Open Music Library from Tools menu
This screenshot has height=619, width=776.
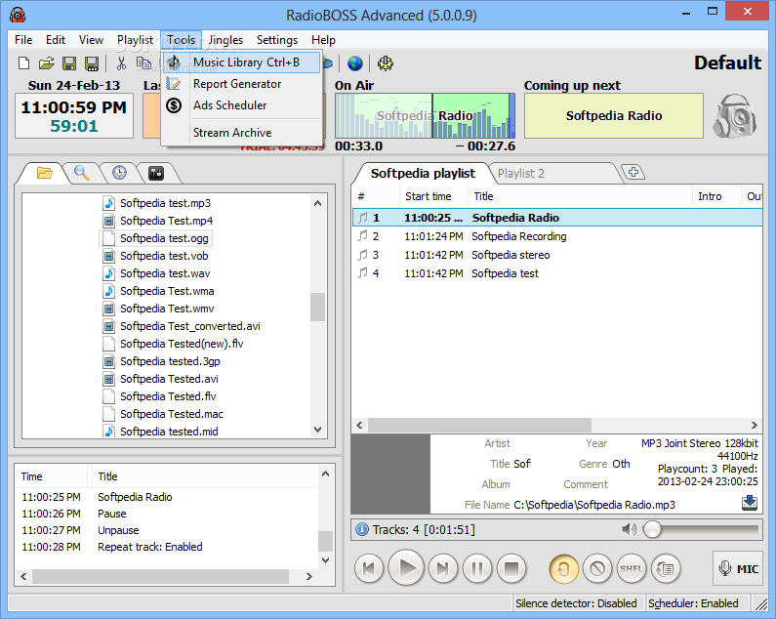241,62
